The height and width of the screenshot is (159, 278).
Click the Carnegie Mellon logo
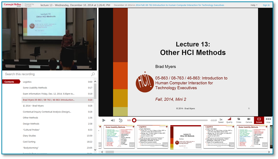tap(12, 5)
